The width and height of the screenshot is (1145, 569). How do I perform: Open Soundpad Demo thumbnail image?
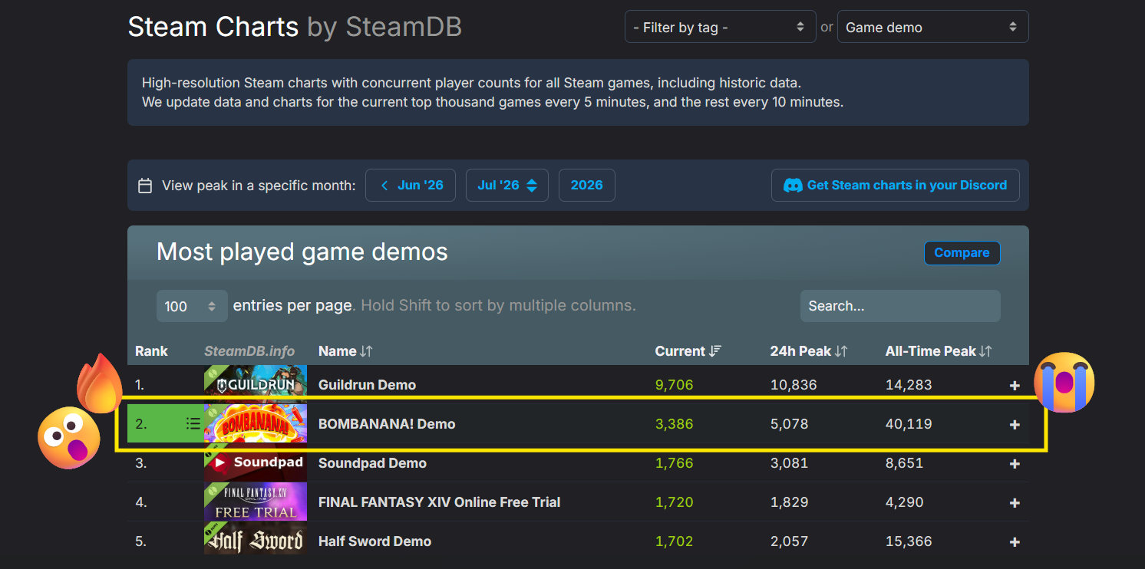coord(256,462)
